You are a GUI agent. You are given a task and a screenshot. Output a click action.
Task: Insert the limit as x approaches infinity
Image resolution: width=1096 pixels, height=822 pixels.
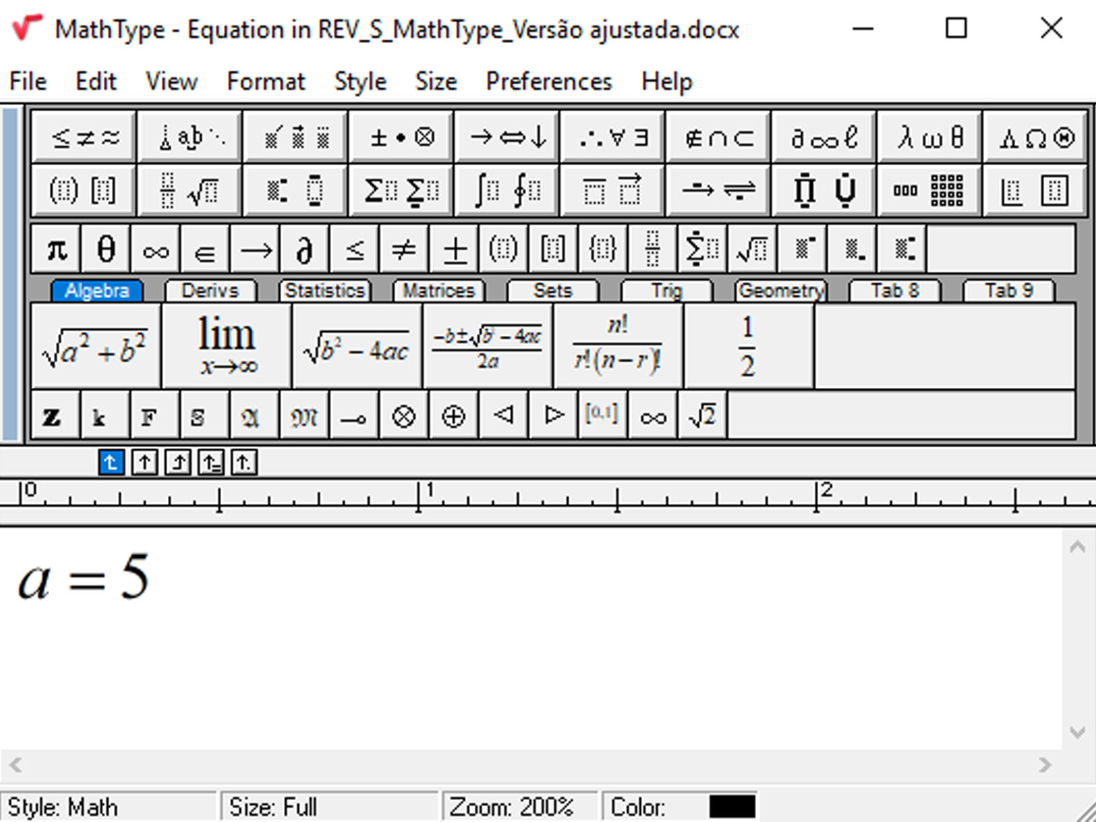(x=227, y=346)
